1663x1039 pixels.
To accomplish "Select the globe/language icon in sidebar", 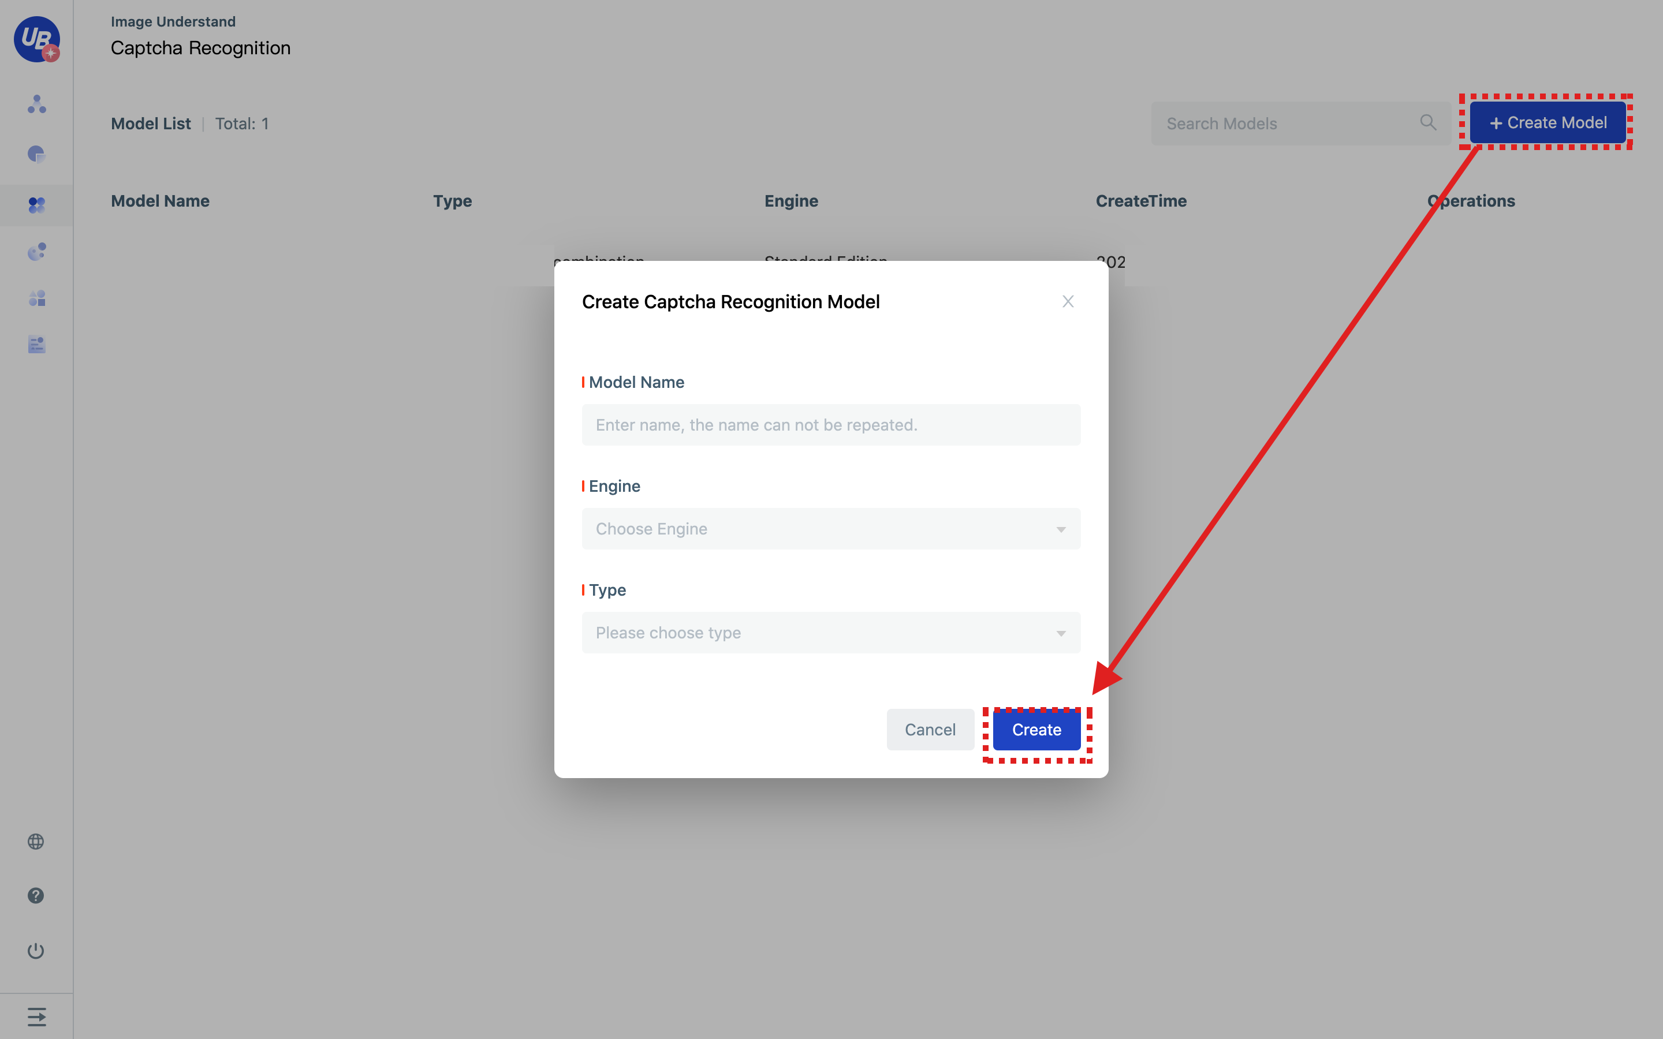I will tap(36, 842).
